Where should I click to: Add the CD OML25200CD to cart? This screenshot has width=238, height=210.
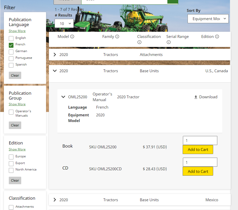198,171
